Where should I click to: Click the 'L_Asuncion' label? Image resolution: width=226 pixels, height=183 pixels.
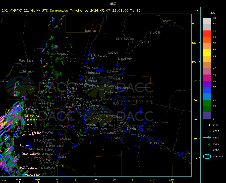(x=126, y=59)
